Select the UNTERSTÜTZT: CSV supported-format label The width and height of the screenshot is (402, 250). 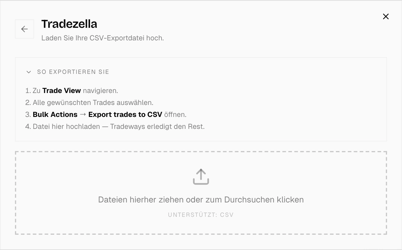[201, 215]
